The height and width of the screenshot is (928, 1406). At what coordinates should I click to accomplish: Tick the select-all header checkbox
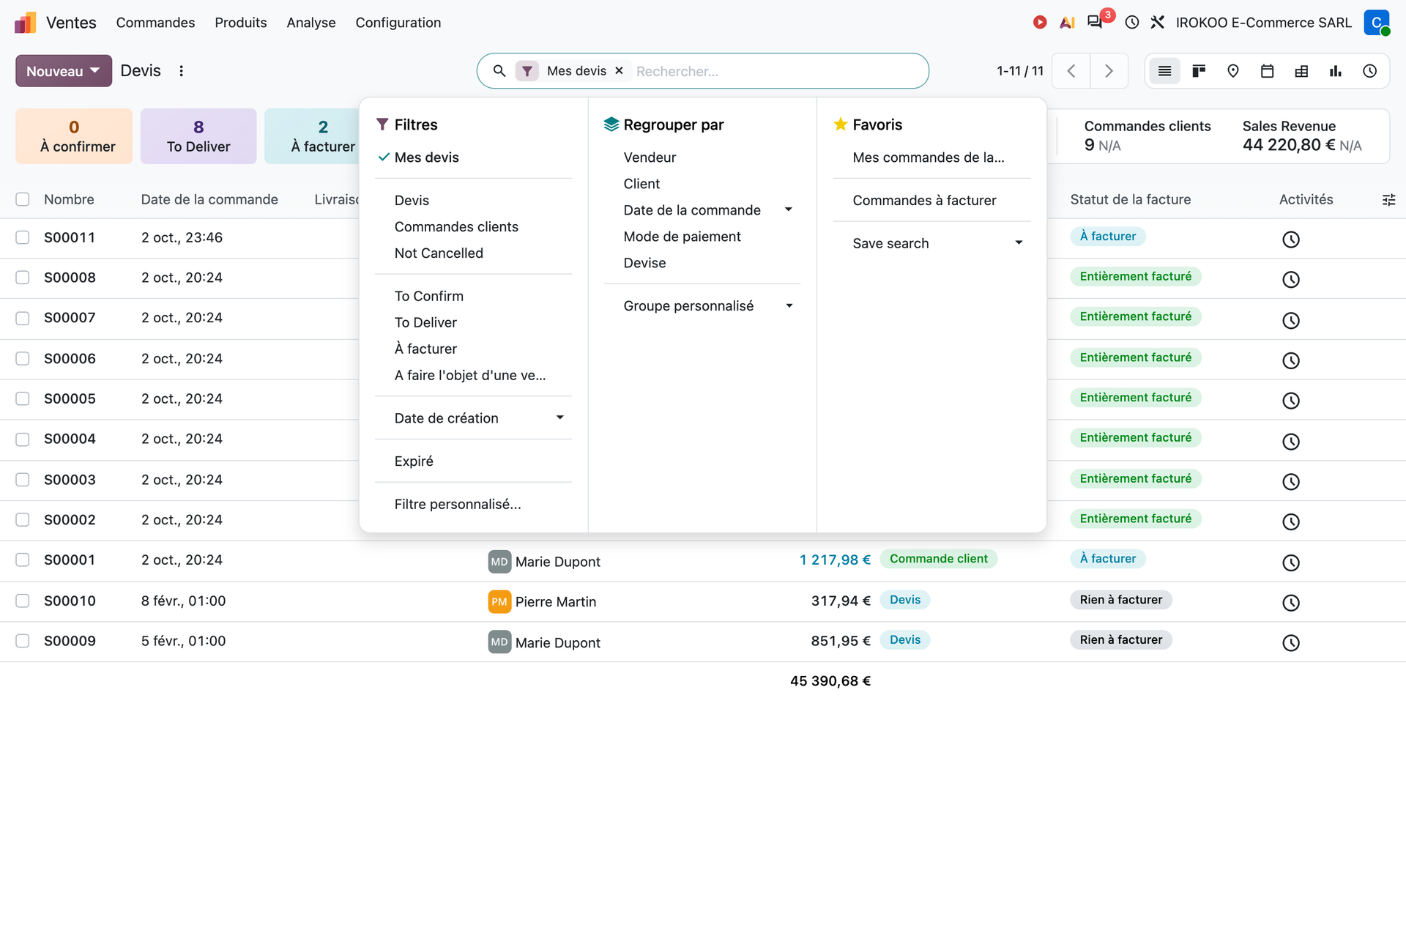23,199
